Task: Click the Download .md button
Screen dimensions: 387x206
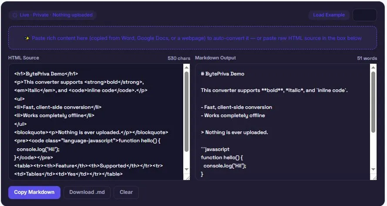Action: (x=87, y=192)
